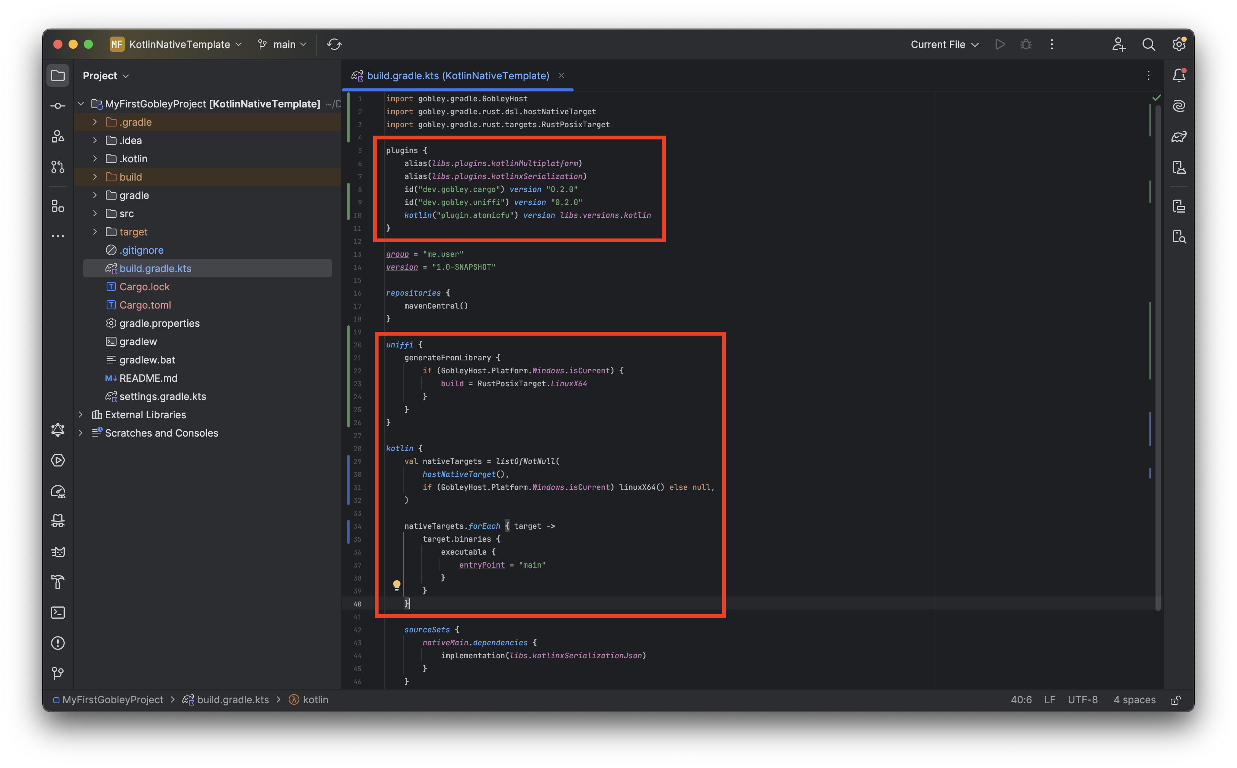1237x768 pixels.
Task: Click the Code With Me user icon
Action: pos(1119,45)
